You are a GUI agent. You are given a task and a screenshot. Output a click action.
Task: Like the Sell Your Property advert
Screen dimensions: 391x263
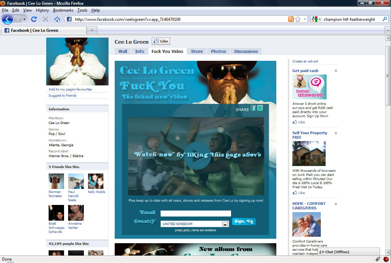299,193
